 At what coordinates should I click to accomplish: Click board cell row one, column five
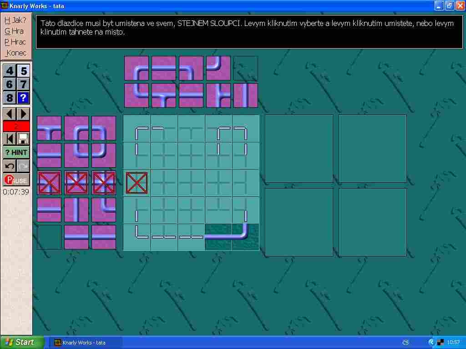246,129
